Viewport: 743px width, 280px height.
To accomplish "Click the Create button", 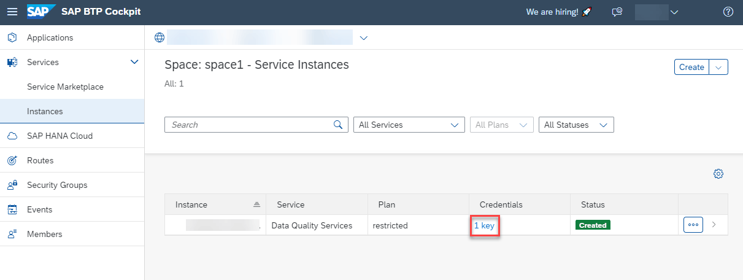I will [692, 67].
